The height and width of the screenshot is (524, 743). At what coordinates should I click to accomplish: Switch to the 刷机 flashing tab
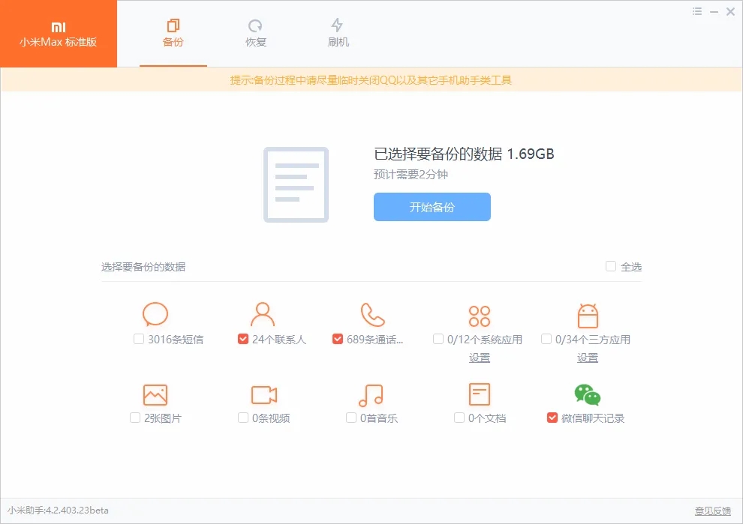click(338, 34)
